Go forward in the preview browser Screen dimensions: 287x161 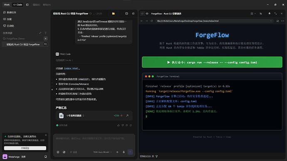coord(146,21)
